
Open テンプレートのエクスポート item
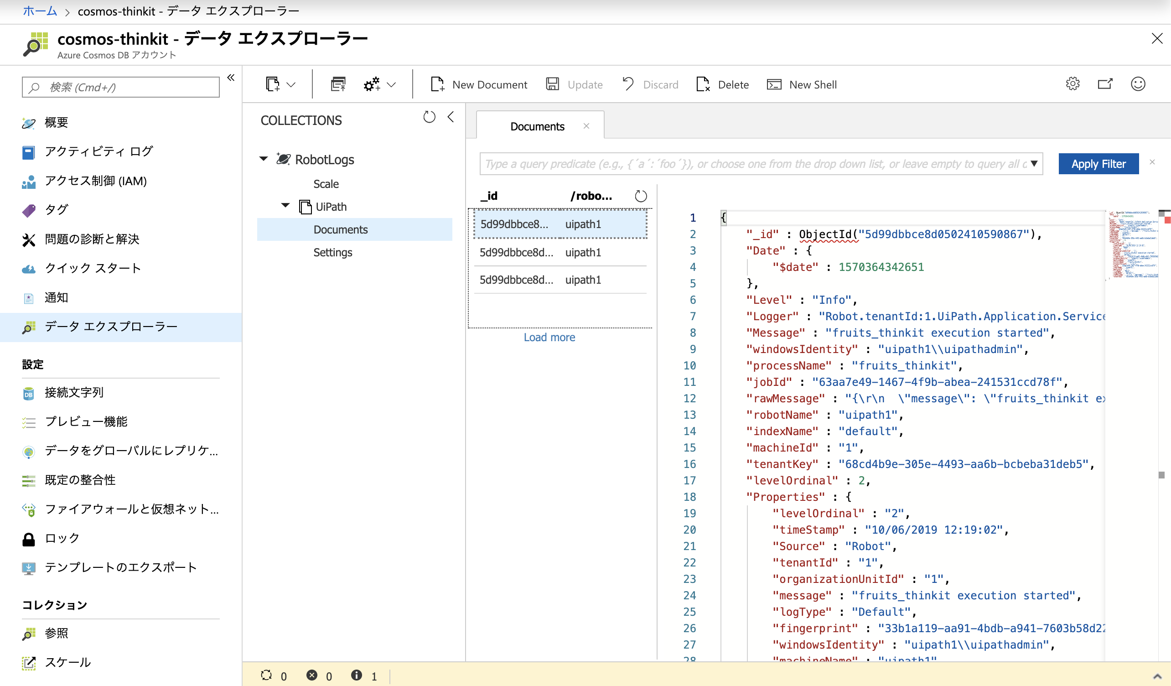click(x=121, y=567)
